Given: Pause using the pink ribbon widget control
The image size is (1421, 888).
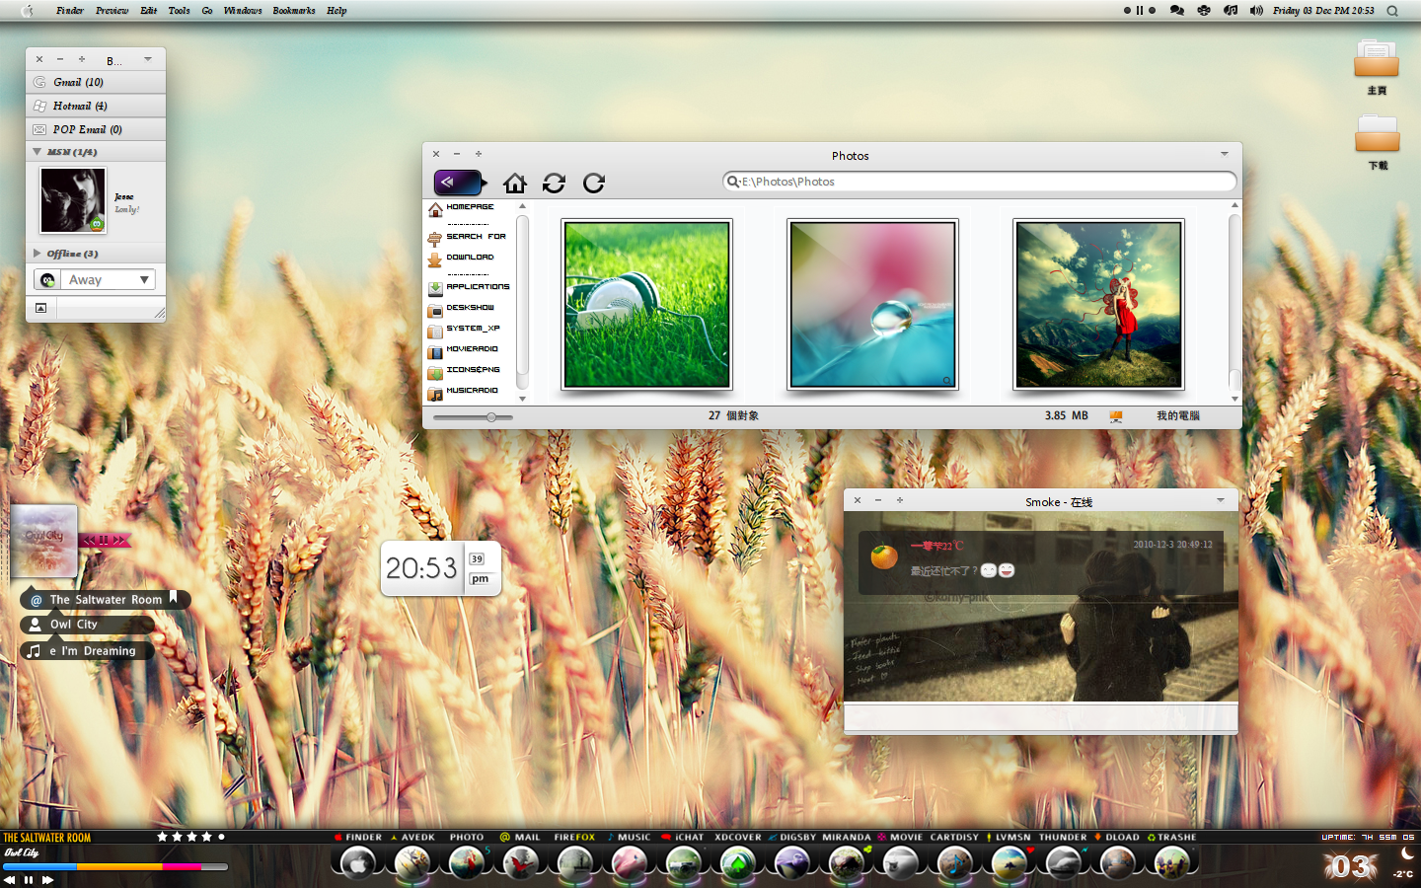Looking at the screenshot, I should (104, 541).
